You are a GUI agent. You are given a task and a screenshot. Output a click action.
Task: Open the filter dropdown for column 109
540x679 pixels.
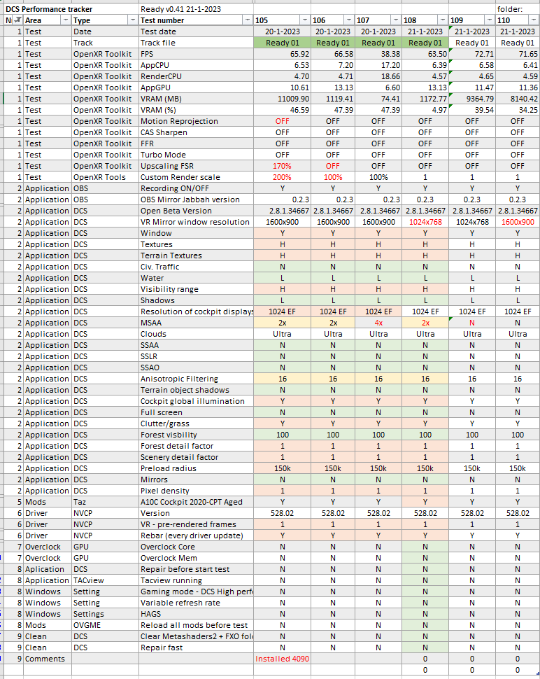pos(490,20)
